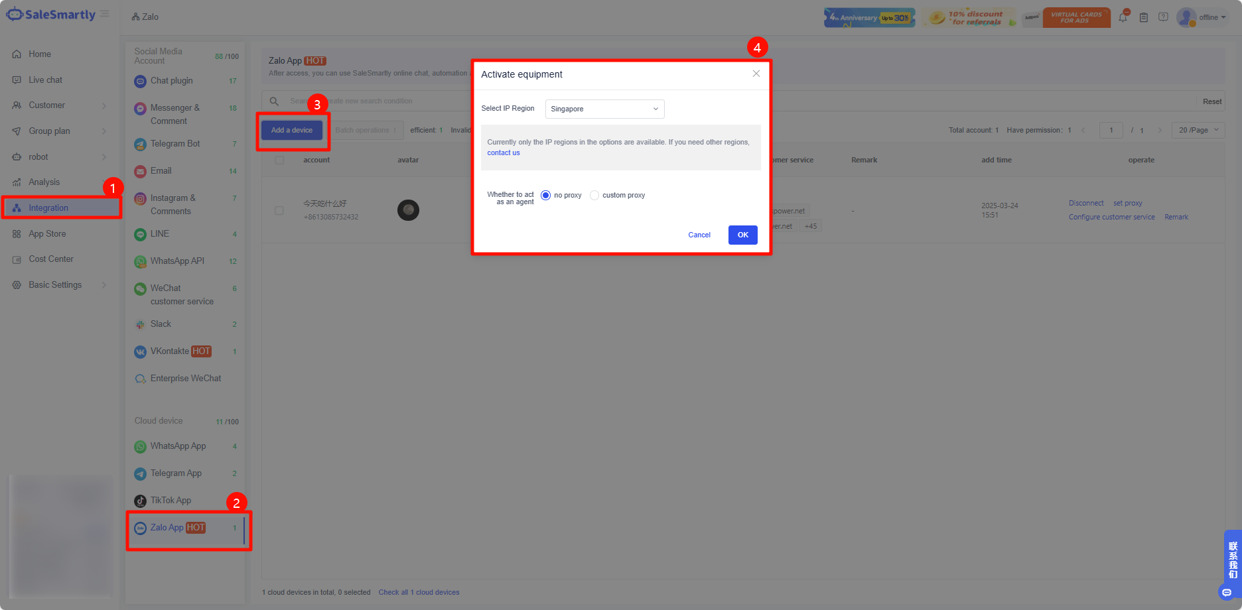Image resolution: width=1242 pixels, height=610 pixels.
Task: Click the page number input box
Action: click(x=1111, y=131)
